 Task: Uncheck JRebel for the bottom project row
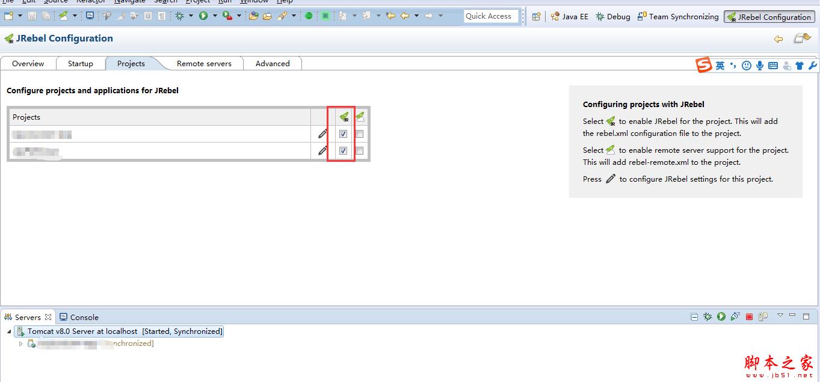point(343,151)
